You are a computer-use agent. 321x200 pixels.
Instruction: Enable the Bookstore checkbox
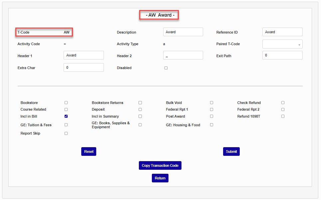click(66, 103)
